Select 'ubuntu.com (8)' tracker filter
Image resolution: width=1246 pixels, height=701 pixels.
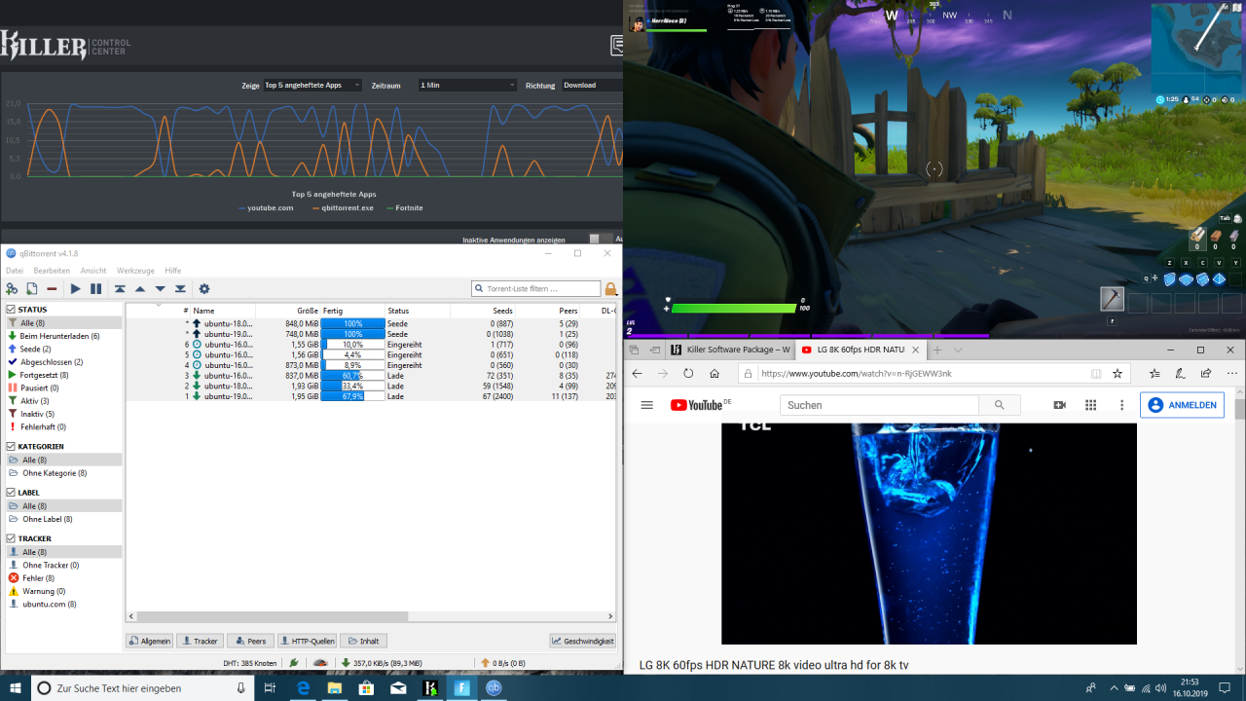[62, 604]
